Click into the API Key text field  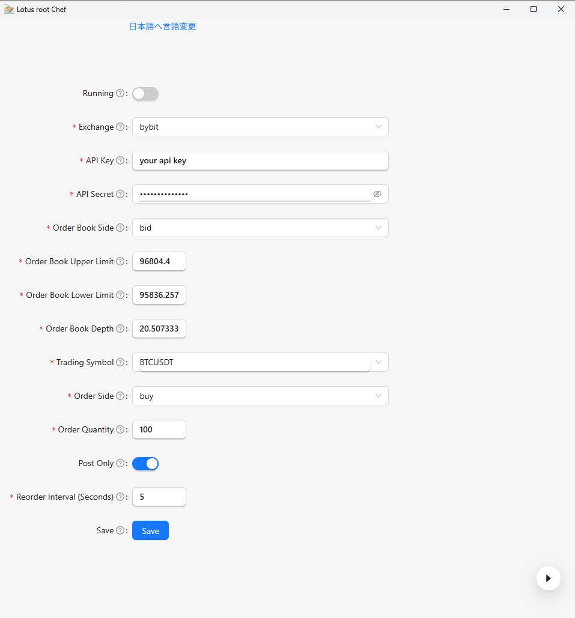[260, 160]
